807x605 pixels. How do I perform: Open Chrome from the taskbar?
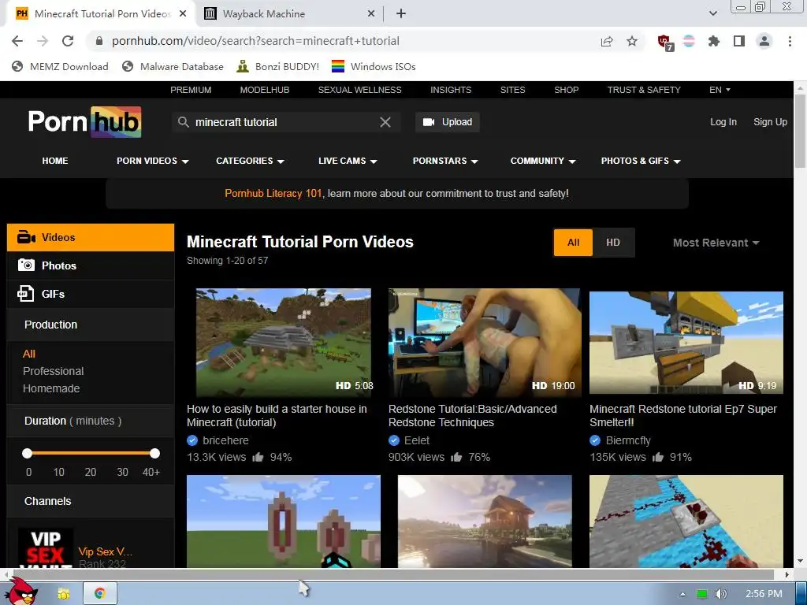pyautogui.click(x=100, y=593)
